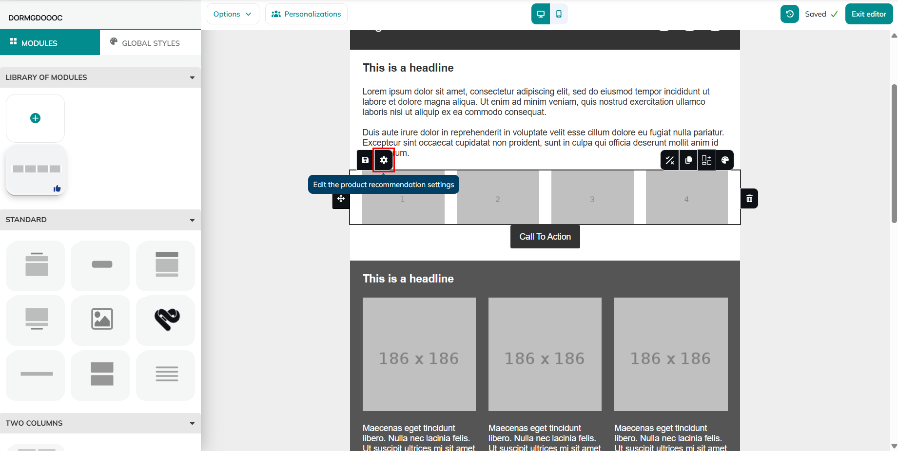Click the conditions checkmark-x icon in module toolbar

point(670,160)
